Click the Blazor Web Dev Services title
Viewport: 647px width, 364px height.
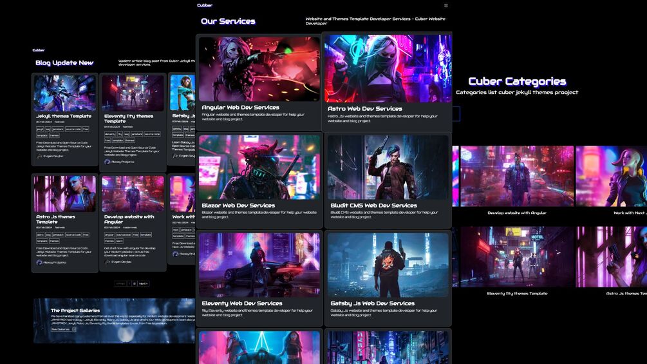coord(238,205)
